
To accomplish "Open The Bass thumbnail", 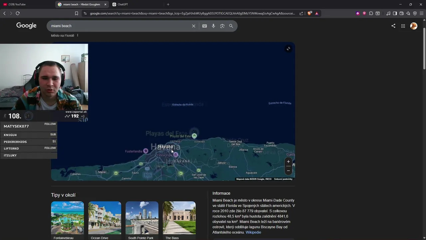I will point(179,218).
